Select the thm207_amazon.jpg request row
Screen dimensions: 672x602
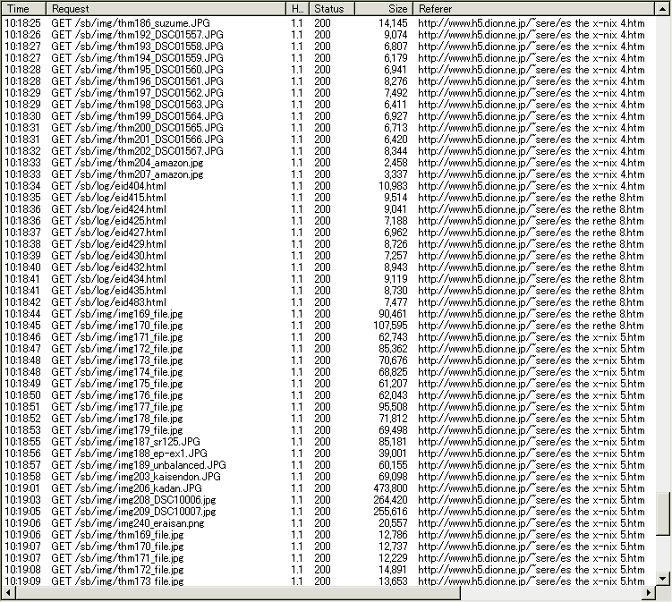(x=327, y=174)
